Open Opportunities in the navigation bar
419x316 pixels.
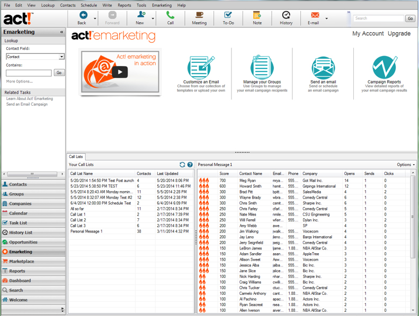click(x=33, y=242)
